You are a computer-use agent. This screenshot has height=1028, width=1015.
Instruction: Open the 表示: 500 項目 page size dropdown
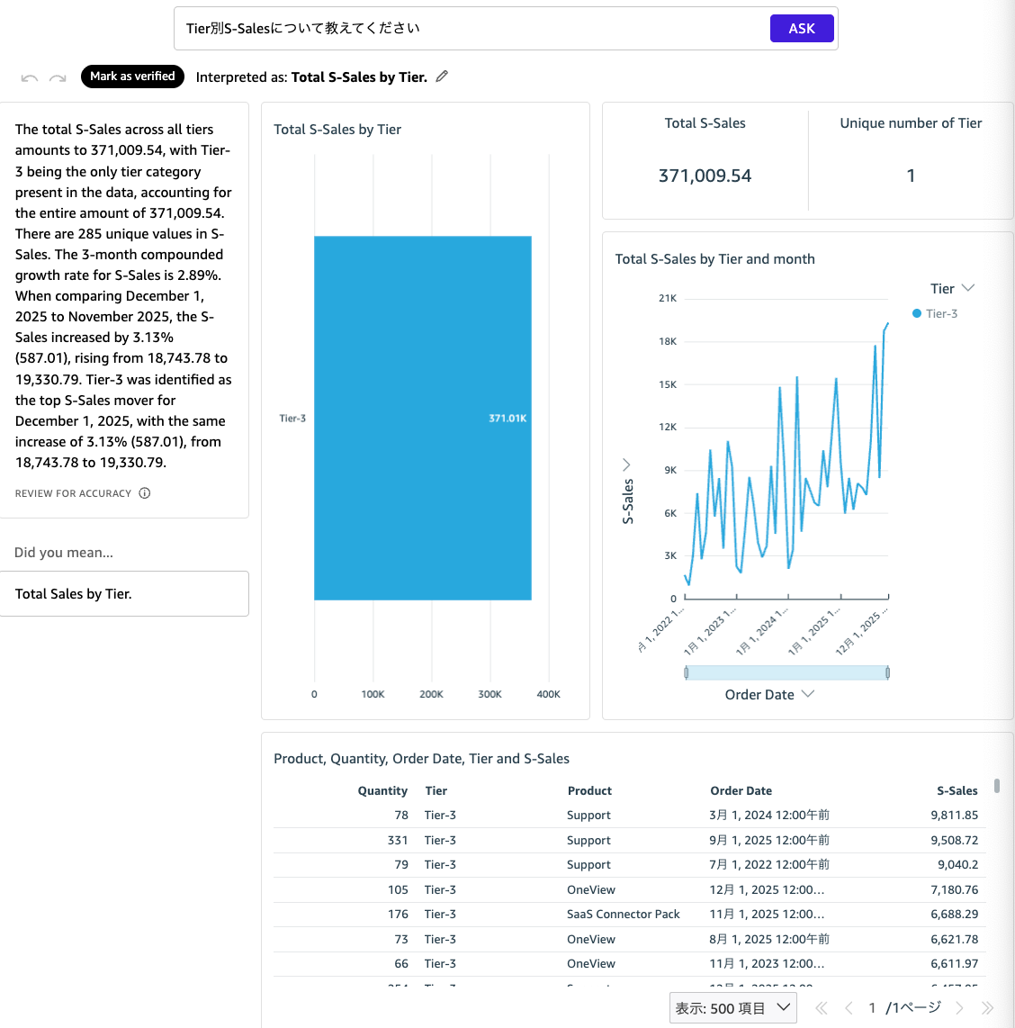[732, 1008]
